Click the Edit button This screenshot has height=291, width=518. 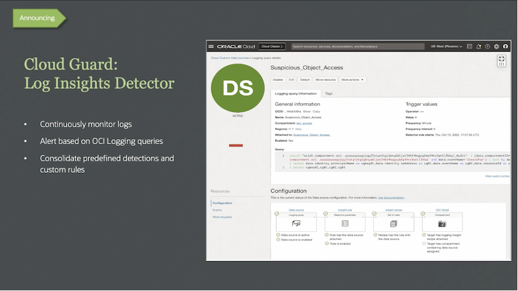(x=291, y=80)
